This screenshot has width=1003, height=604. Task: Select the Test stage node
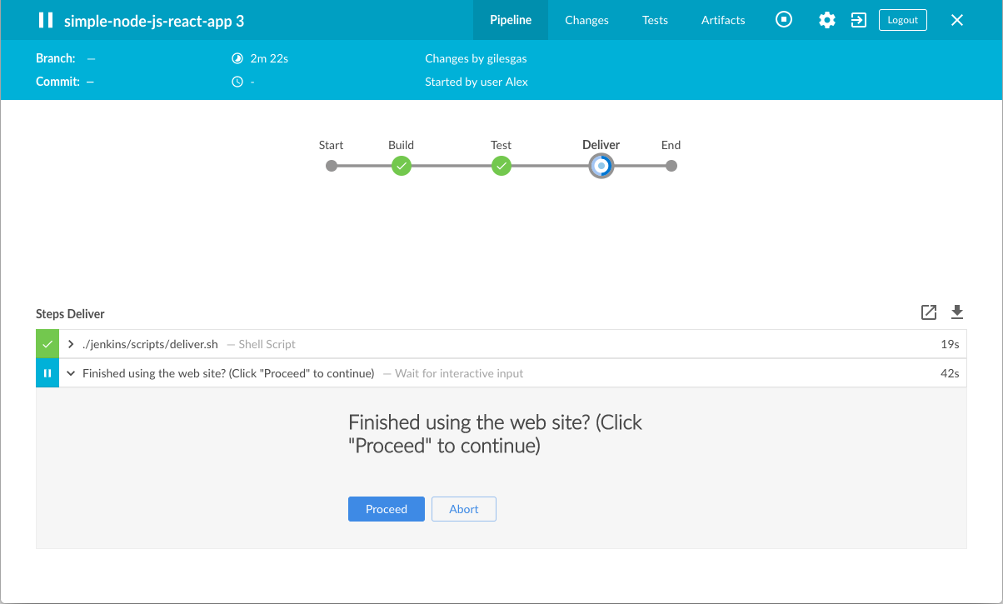pyautogui.click(x=501, y=166)
